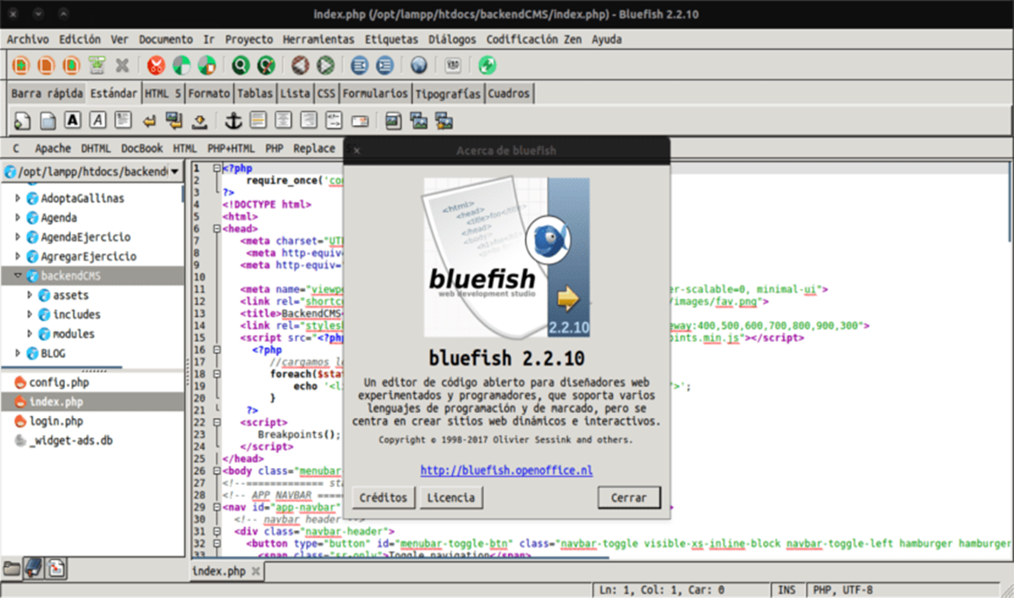Open the file browser side panel folder icon
Viewport: 1014px width, 598px height.
coord(12,567)
